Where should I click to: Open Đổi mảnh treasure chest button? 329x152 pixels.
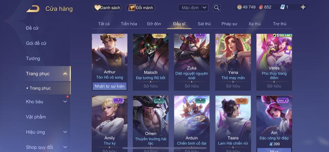(141, 8)
